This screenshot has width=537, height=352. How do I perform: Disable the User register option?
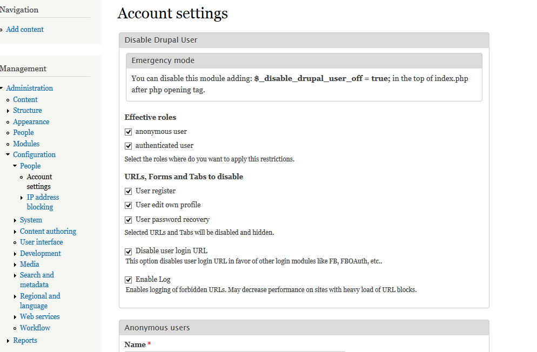point(129,191)
